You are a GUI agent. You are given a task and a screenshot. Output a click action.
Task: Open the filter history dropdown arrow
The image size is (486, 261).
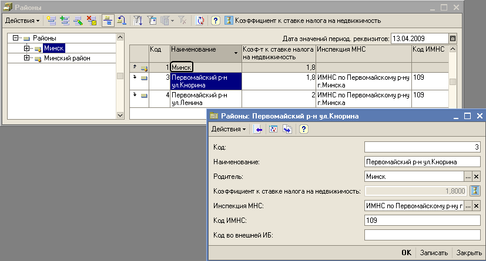[172, 21]
